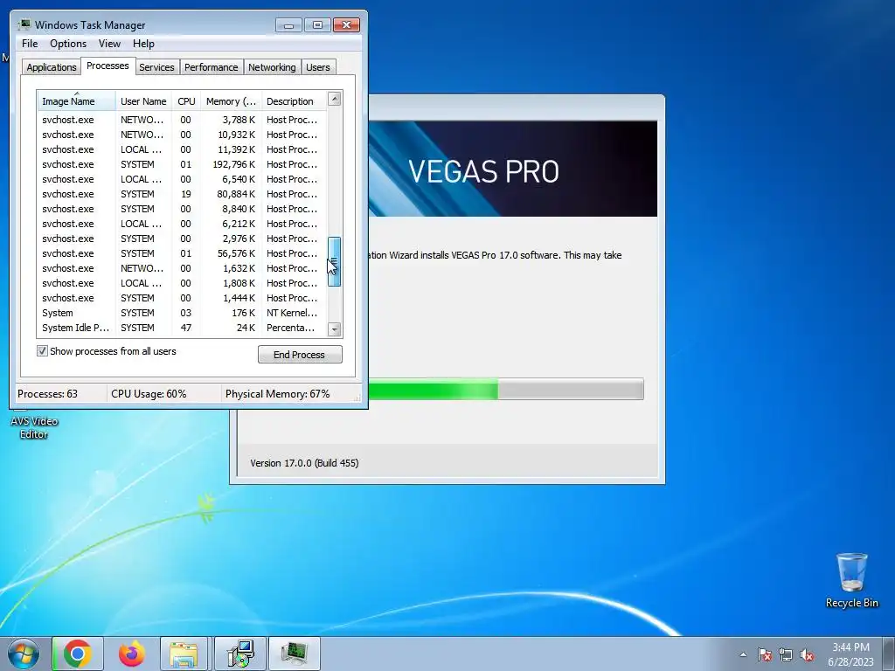Click the process list scroll up arrow

click(x=335, y=99)
